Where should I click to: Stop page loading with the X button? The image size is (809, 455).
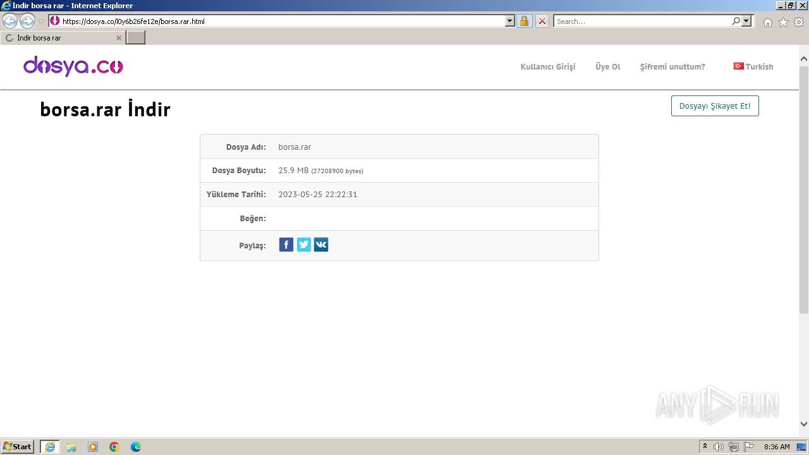pos(542,21)
